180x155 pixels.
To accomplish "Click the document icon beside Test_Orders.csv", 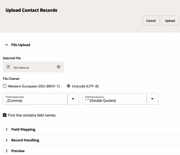I will tap(8, 67).
